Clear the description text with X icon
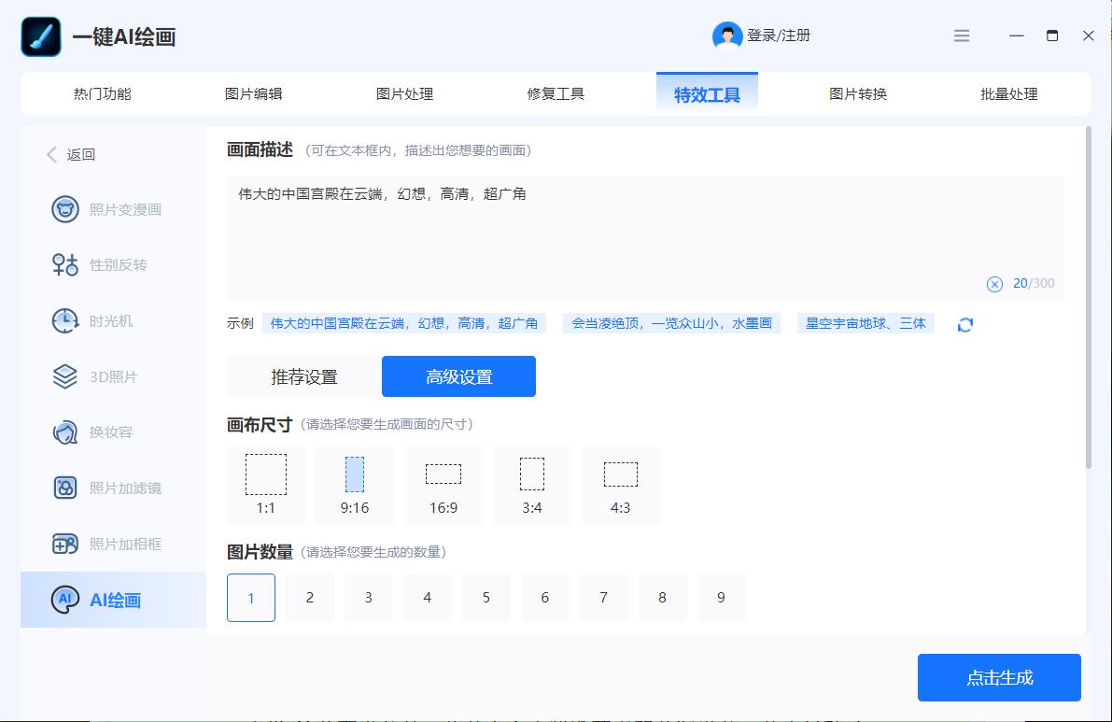1112x722 pixels. [994, 284]
